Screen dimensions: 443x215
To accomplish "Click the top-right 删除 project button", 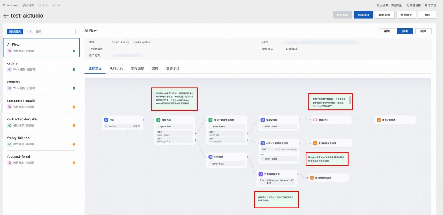I will pos(427,15).
